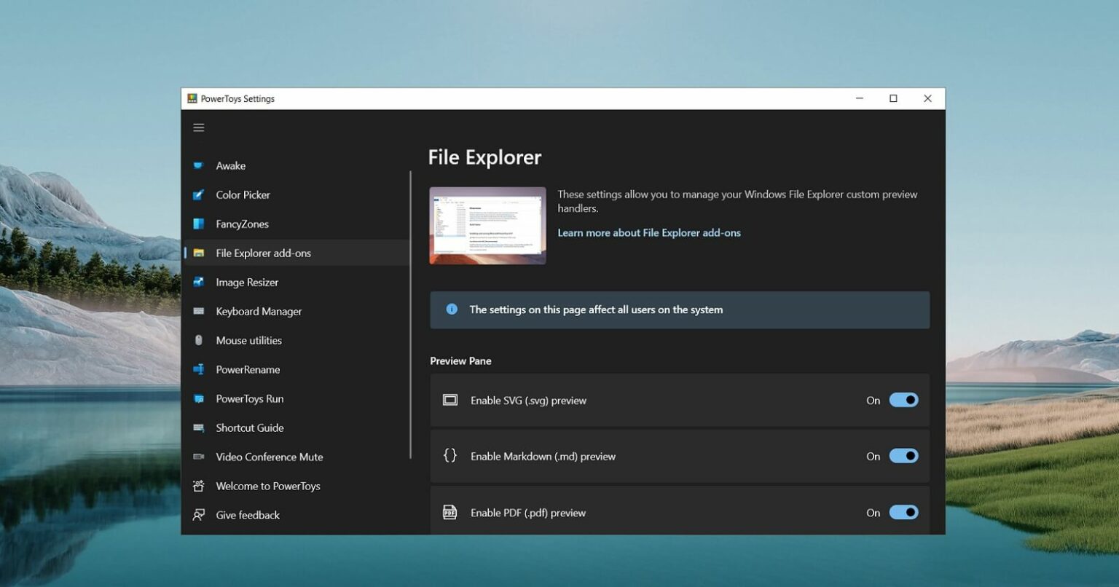Screen dimensions: 1119x587
Task: Select File Explorer add-ons in the sidebar
Action: coord(263,253)
